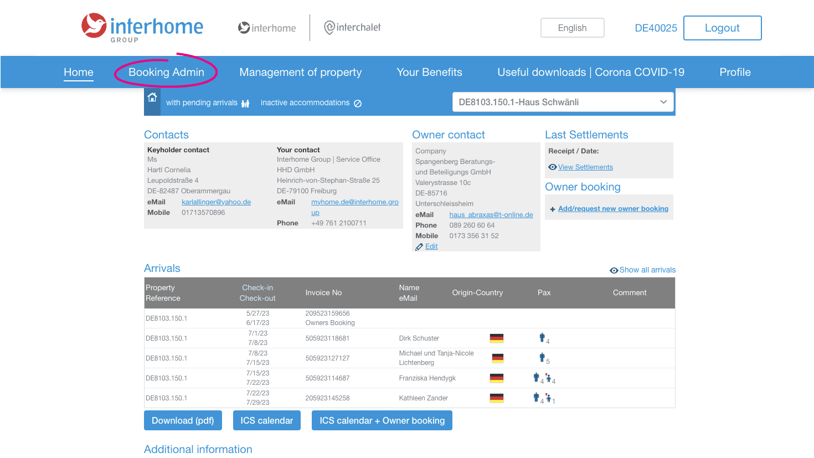814x458 pixels.
Task: Open Management of property menu
Action: point(300,72)
